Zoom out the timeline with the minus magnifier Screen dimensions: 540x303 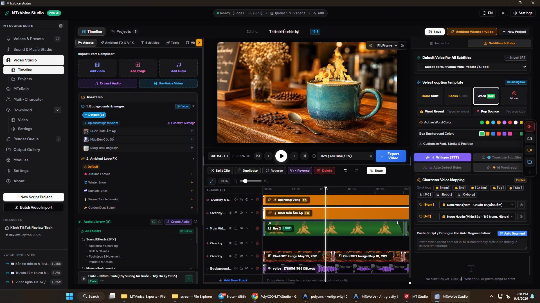(x=235, y=181)
